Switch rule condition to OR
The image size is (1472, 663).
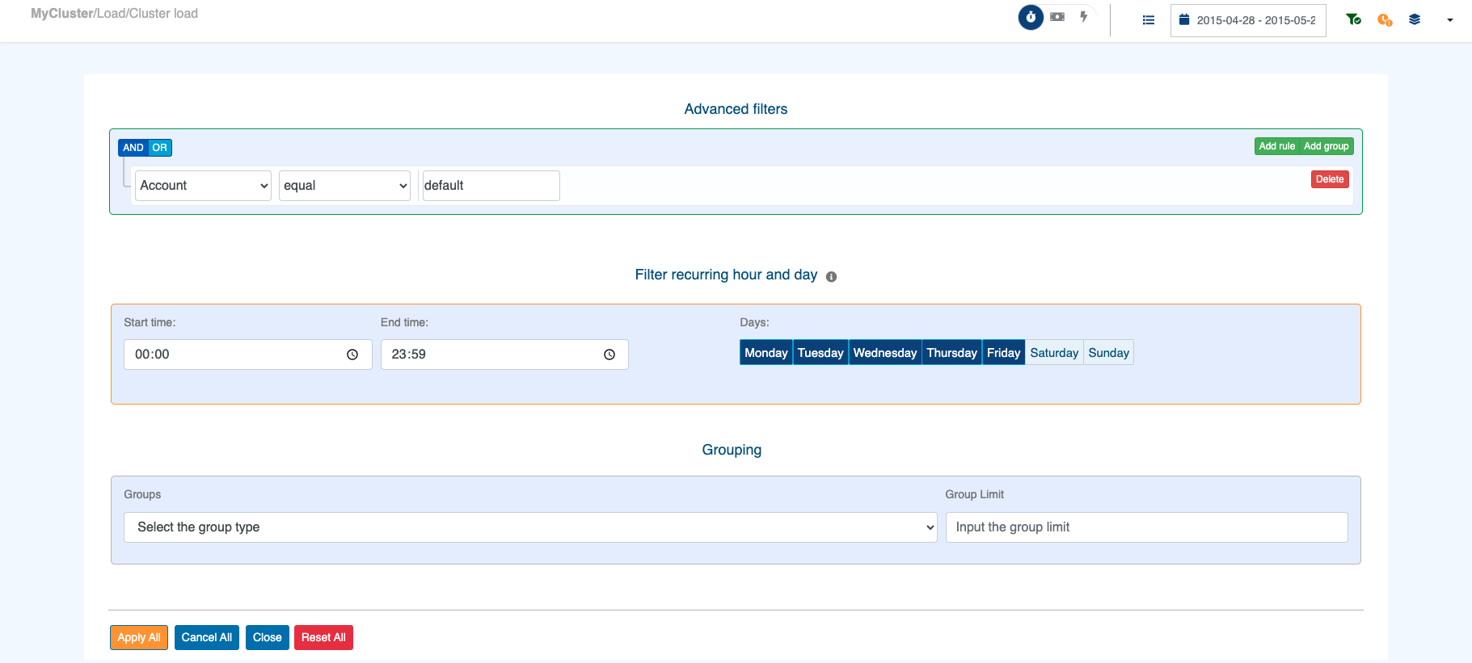160,148
